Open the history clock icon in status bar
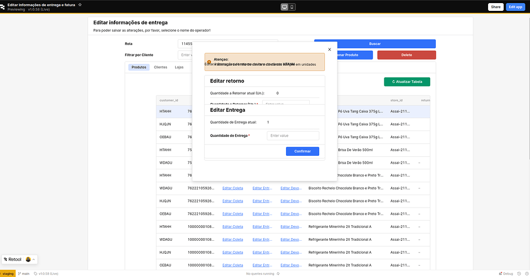 tap(519, 273)
